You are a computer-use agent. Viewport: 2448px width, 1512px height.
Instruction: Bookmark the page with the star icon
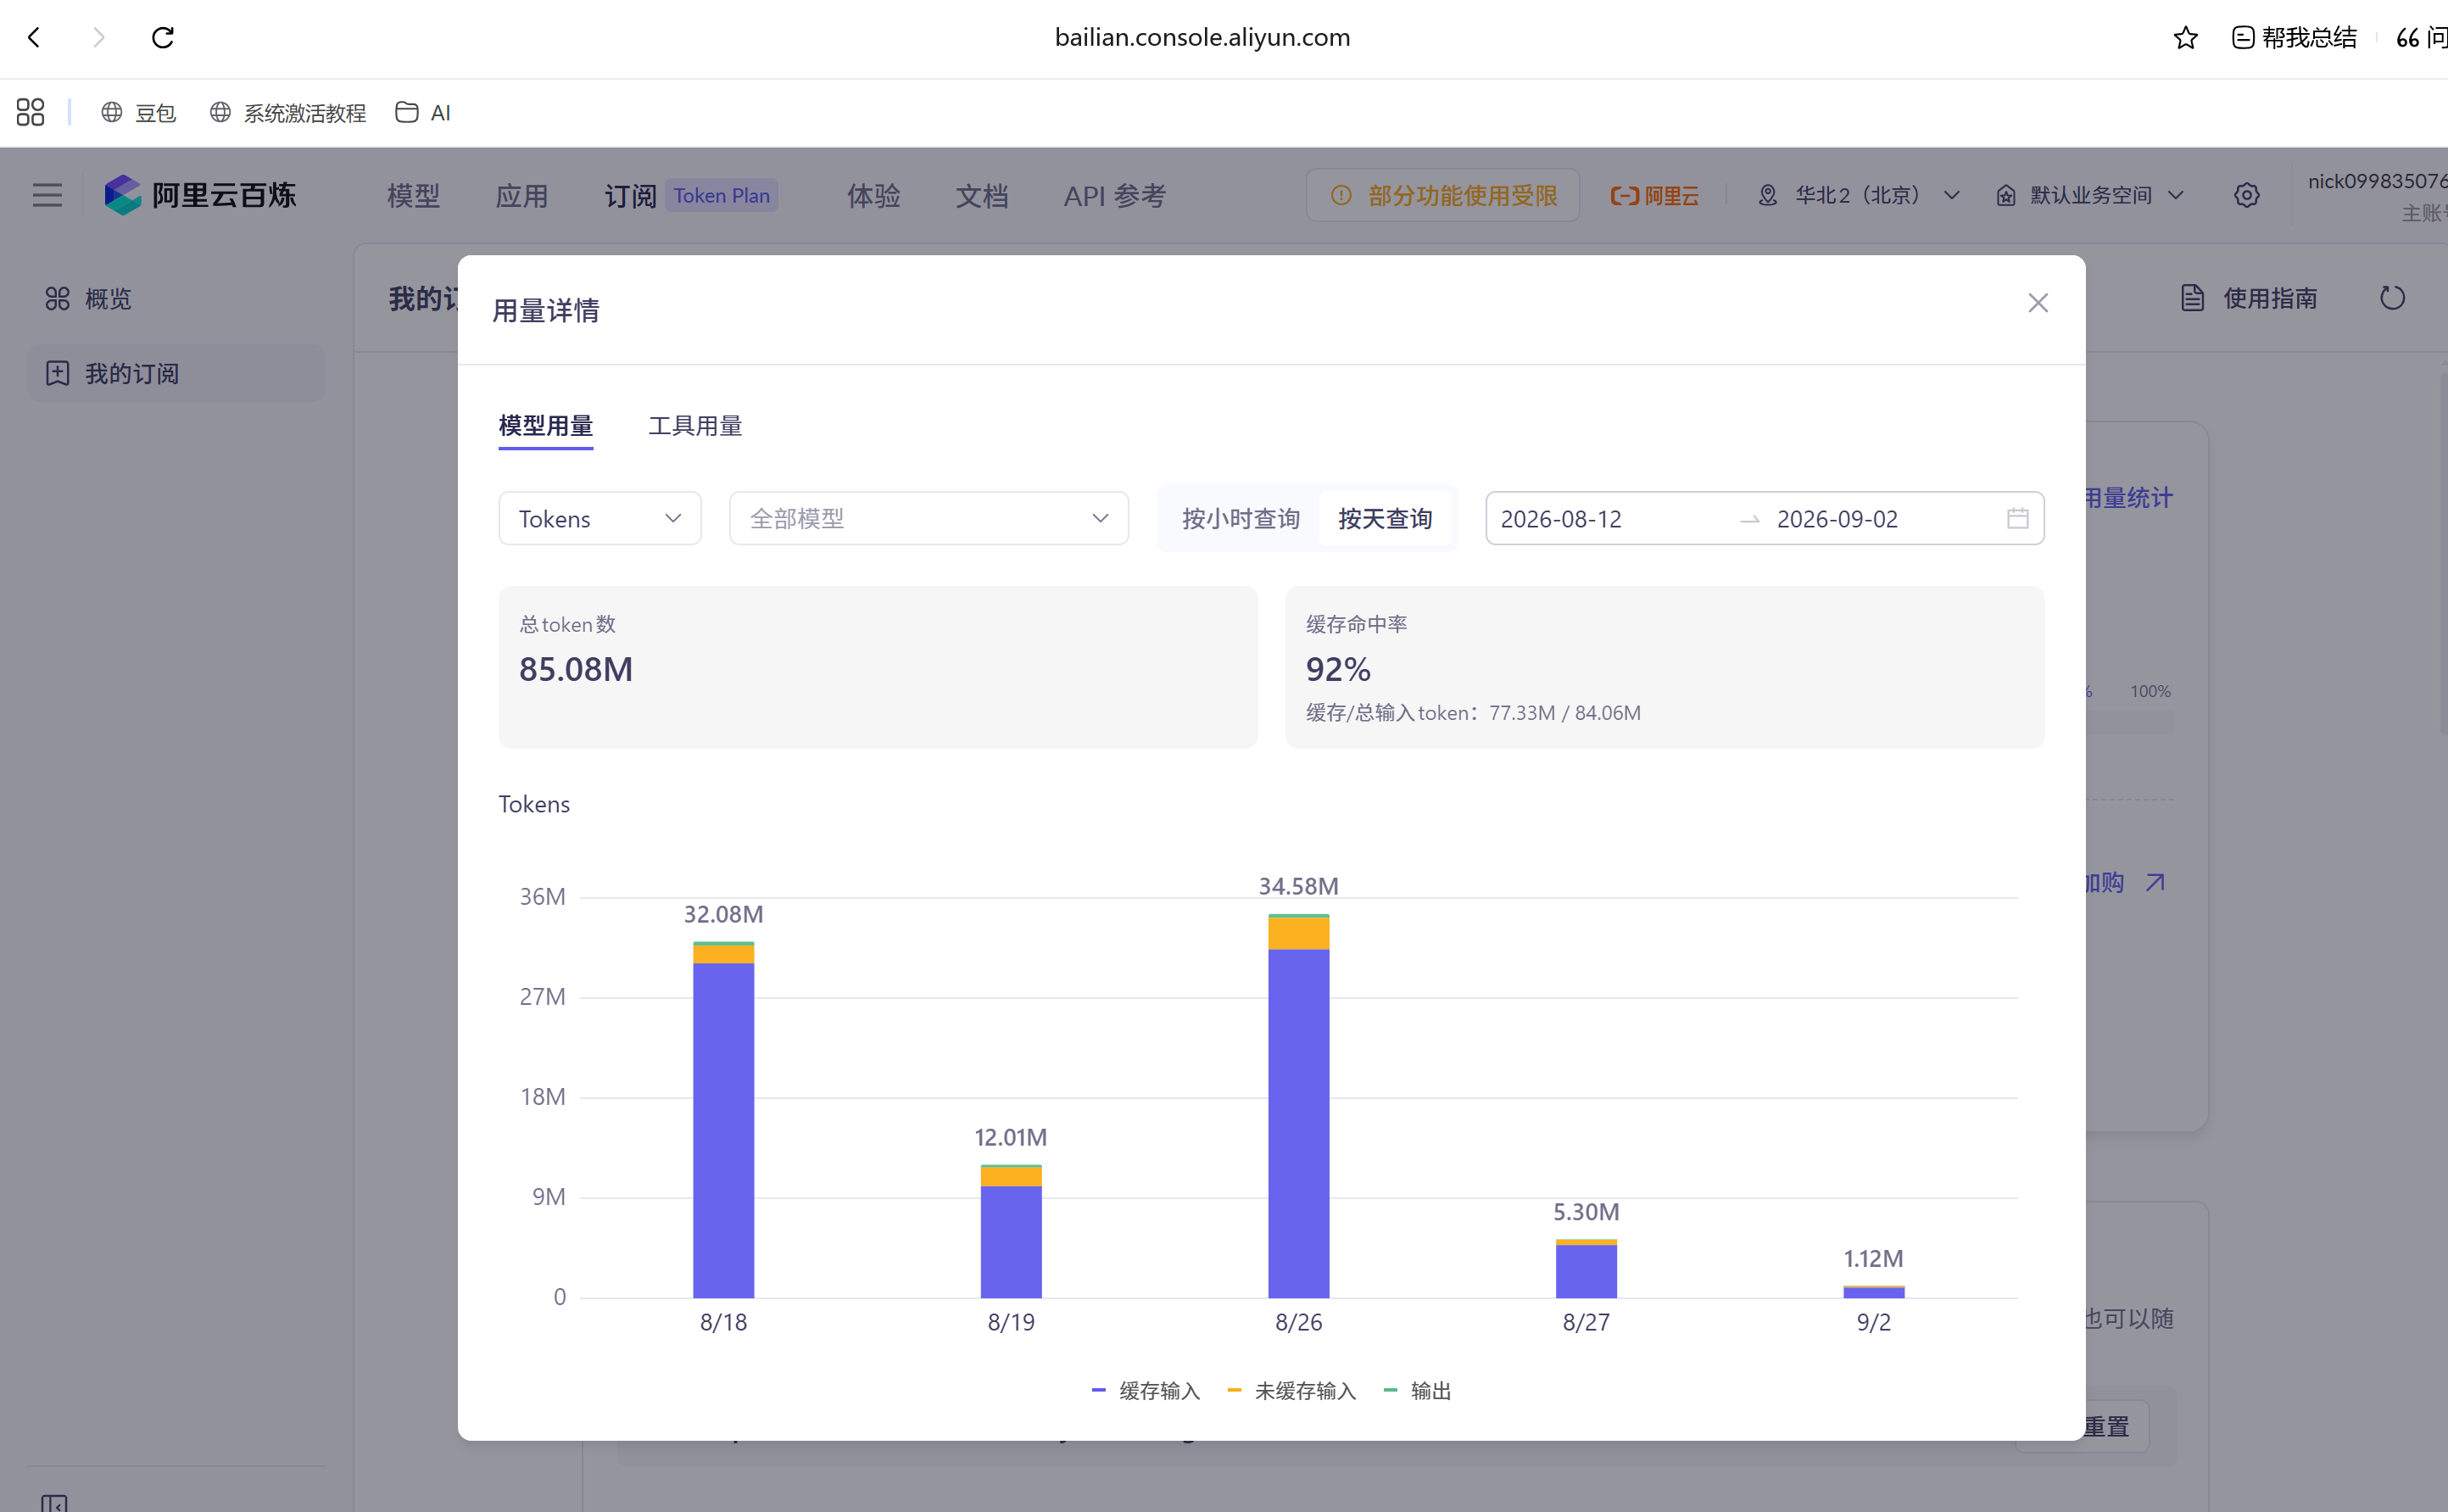[2185, 38]
